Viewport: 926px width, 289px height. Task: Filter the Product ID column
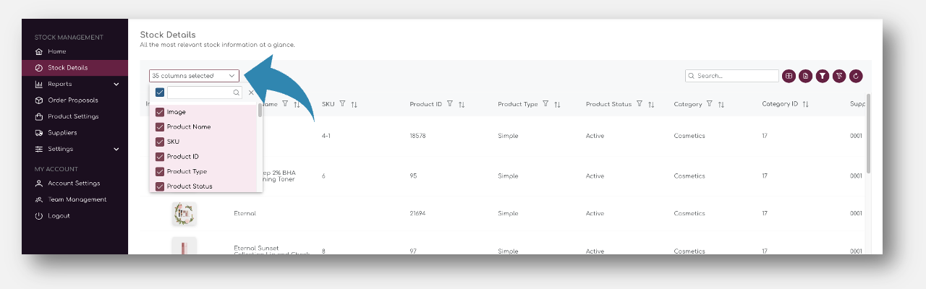pos(450,104)
